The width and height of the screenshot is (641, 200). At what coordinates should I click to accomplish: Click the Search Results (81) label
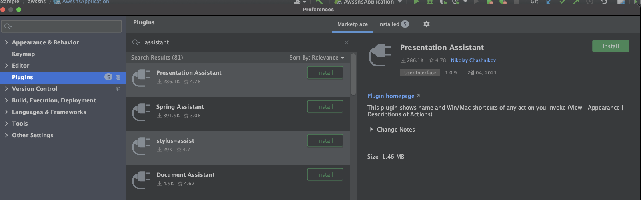(157, 58)
